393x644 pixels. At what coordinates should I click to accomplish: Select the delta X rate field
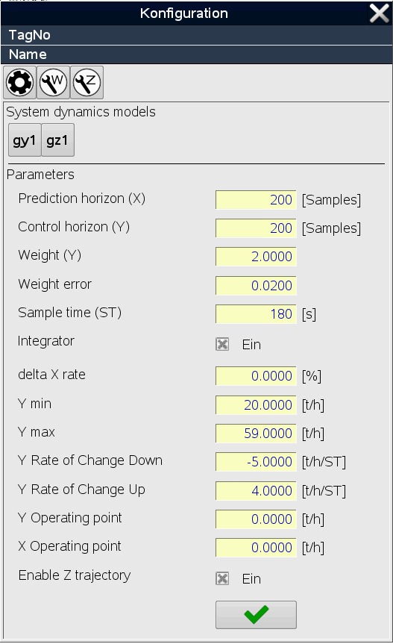[256, 376]
